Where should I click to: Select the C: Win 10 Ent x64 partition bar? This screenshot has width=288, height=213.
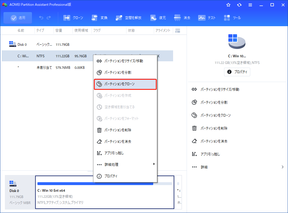[105, 192]
